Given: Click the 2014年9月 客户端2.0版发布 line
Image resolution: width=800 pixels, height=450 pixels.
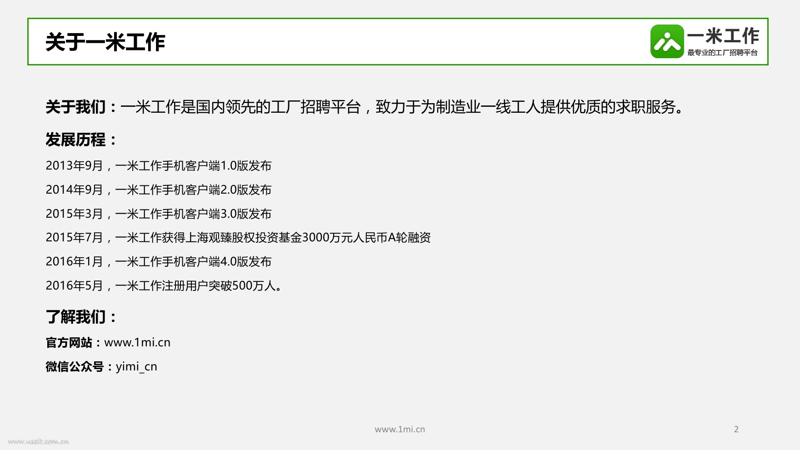Looking at the screenshot, I should [x=159, y=190].
